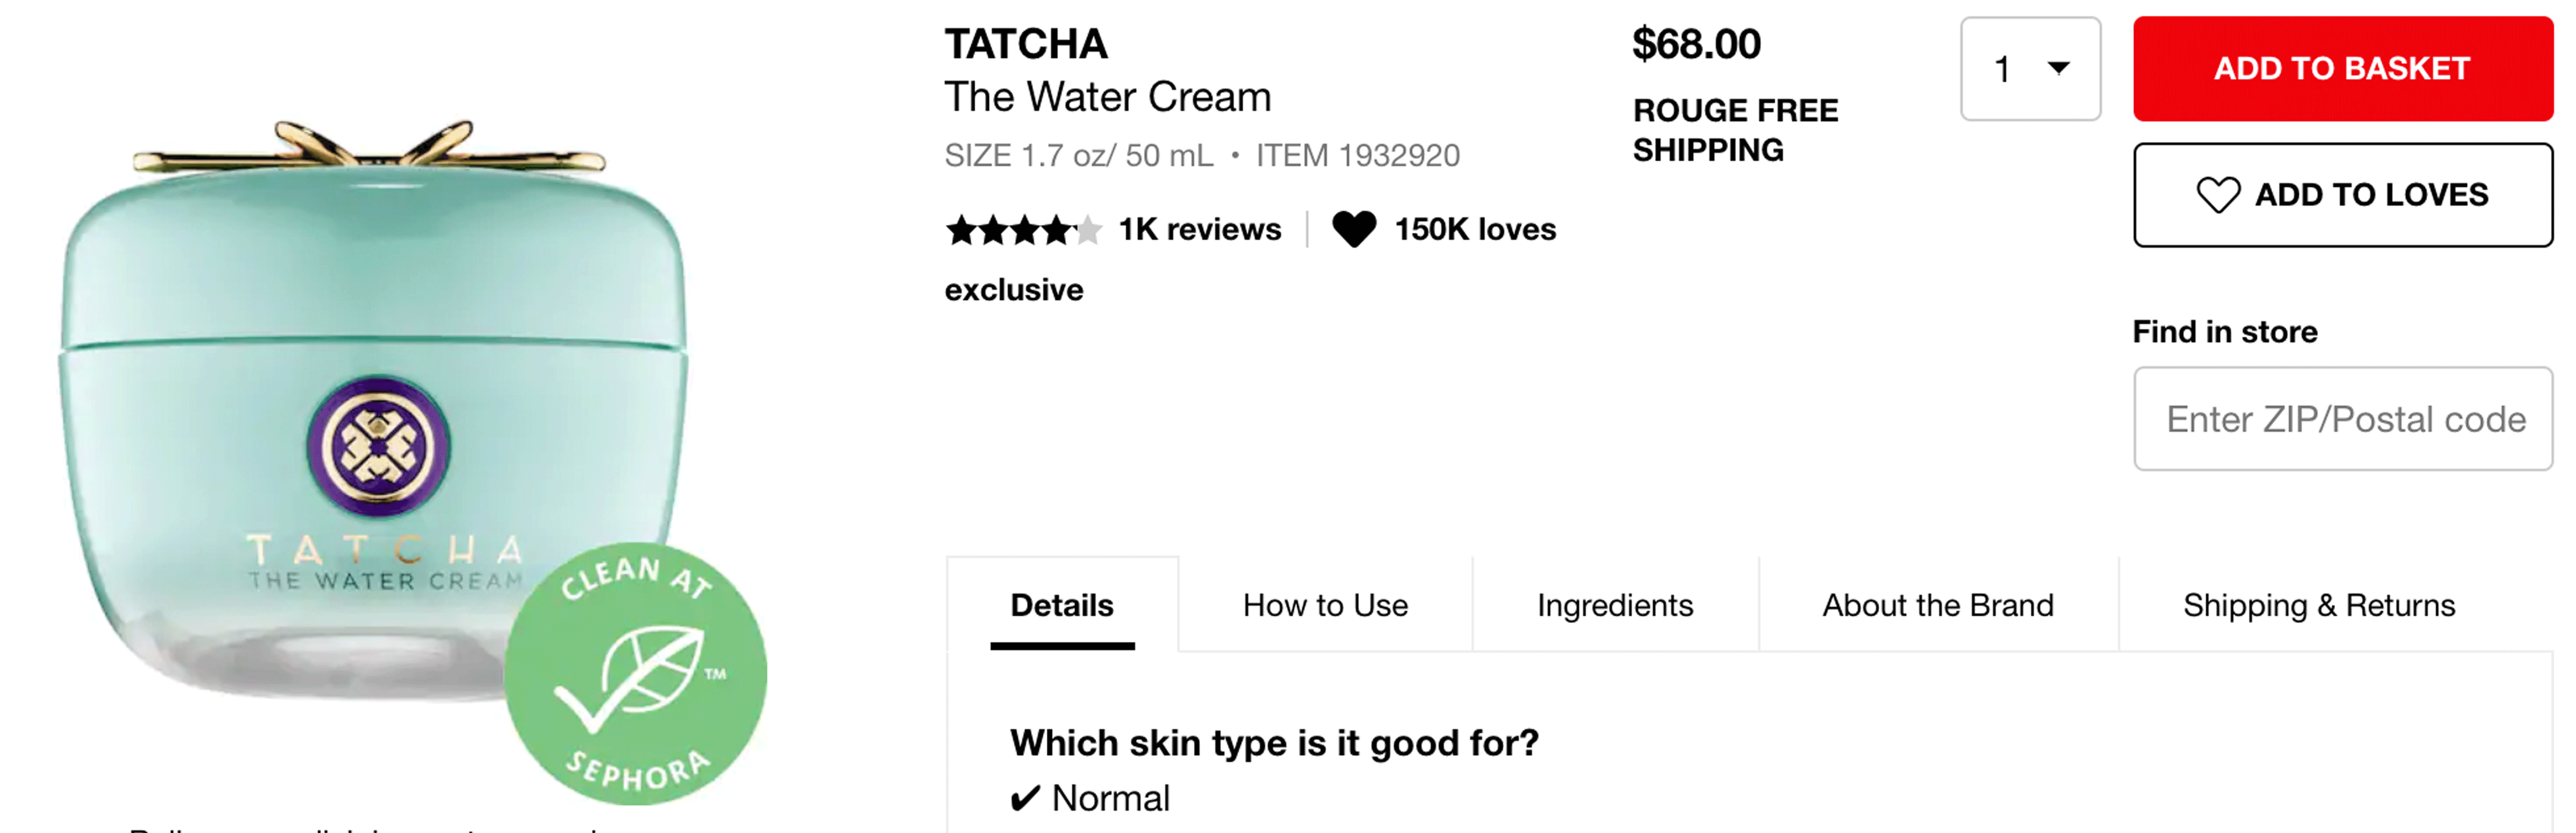
Task: Click the Tatcha purple logo emblem on jar
Action: [378, 446]
